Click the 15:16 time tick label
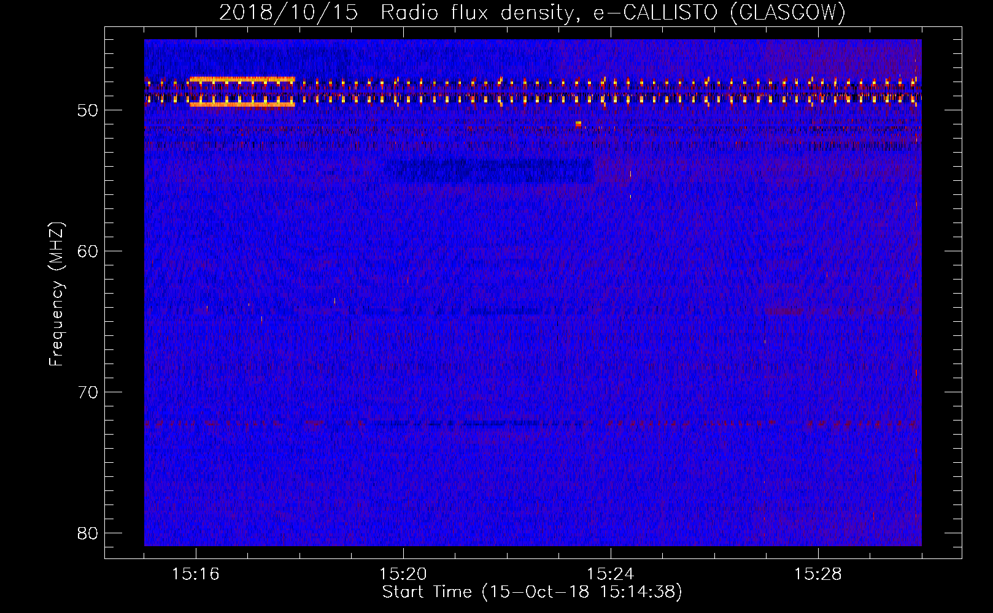The width and height of the screenshot is (993, 613). [x=196, y=574]
